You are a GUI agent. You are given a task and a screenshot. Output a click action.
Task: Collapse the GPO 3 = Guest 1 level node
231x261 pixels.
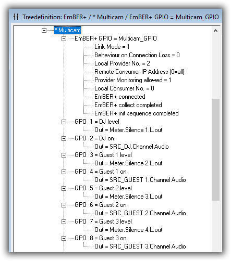click(64, 155)
